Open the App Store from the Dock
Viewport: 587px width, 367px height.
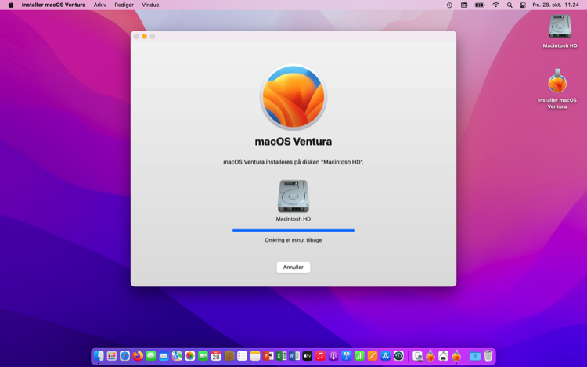386,356
